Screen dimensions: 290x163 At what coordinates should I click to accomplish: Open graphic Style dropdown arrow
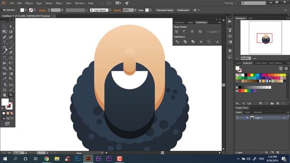(x=150, y=10)
